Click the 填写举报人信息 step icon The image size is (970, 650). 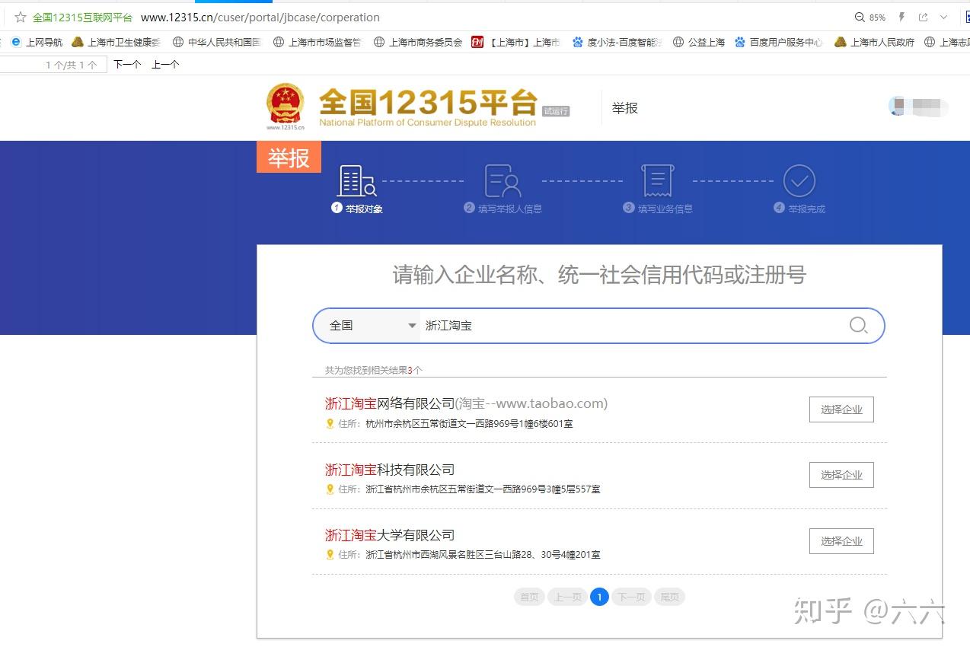pos(503,181)
